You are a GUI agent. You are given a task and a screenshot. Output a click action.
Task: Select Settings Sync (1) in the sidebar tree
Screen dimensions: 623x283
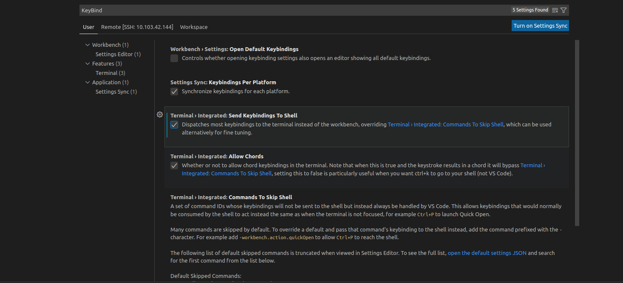point(116,92)
